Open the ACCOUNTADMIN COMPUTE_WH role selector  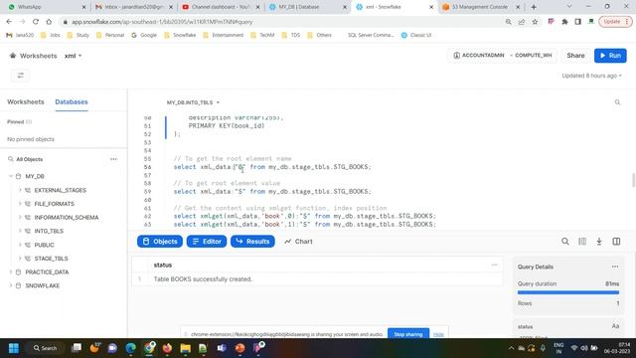[x=503, y=56]
